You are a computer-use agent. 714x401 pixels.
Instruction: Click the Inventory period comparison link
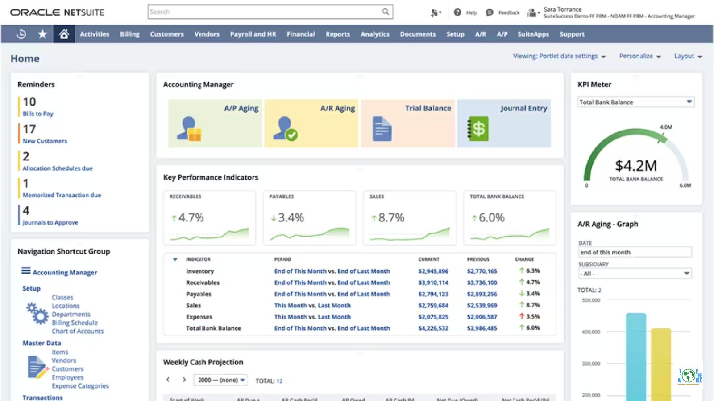[x=332, y=271]
